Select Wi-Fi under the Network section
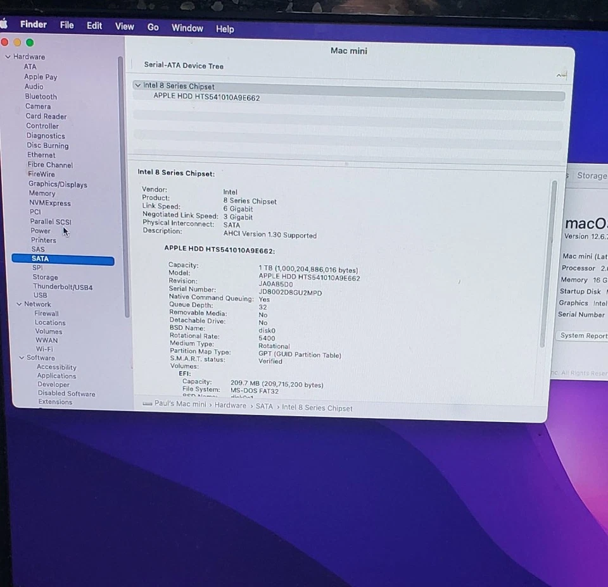Image resolution: width=608 pixels, height=587 pixels. [x=44, y=349]
